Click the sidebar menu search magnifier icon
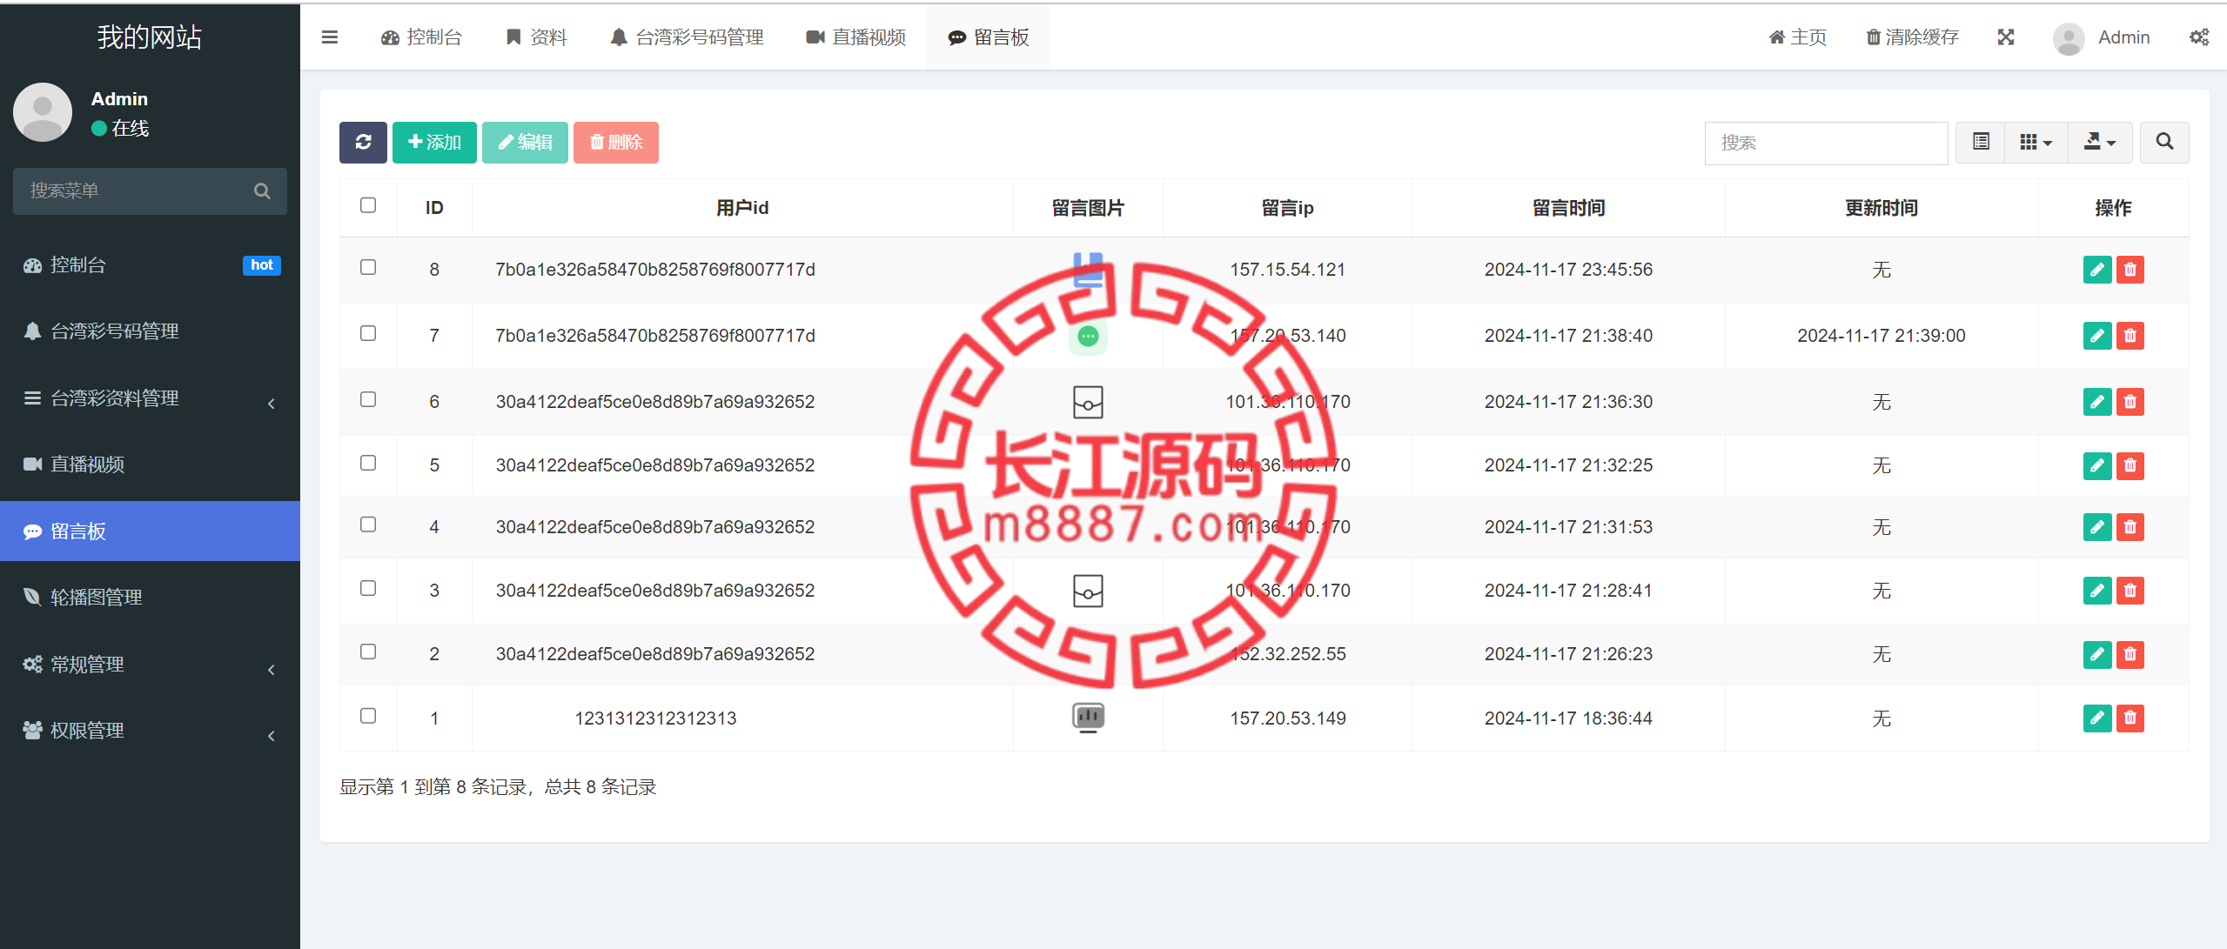Image resolution: width=2227 pixels, height=949 pixels. pos(262,190)
